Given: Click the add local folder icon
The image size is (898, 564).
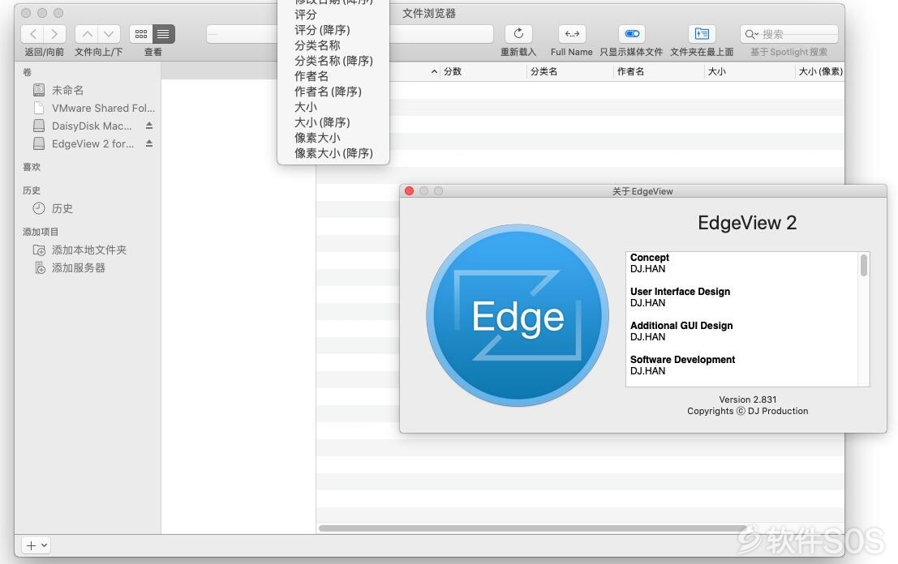Looking at the screenshot, I should point(39,250).
